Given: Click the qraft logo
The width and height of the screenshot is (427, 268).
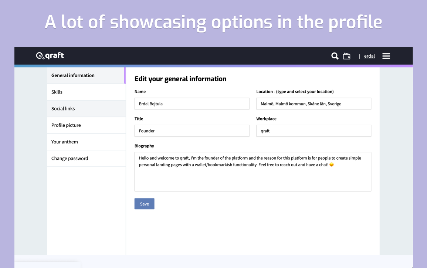Looking at the screenshot, I should point(50,56).
